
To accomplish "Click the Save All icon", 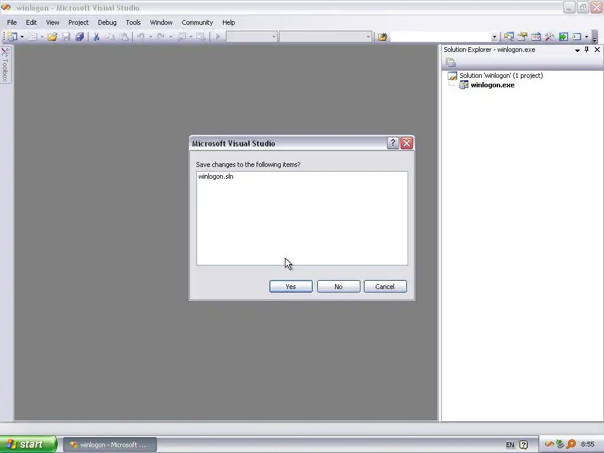I will pyautogui.click(x=80, y=37).
